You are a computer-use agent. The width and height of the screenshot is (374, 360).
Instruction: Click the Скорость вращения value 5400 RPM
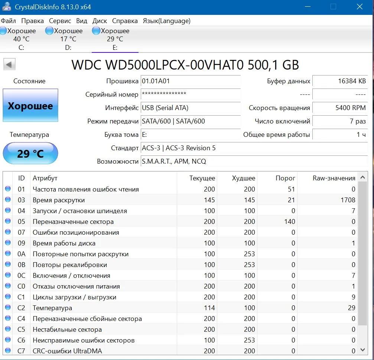pyautogui.click(x=340, y=108)
